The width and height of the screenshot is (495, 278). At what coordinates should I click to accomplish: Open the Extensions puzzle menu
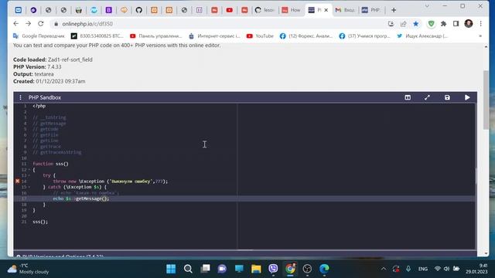click(443, 24)
